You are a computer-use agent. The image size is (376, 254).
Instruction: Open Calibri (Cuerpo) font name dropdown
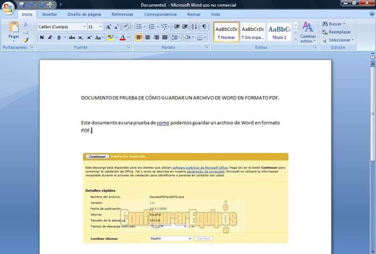click(x=85, y=26)
